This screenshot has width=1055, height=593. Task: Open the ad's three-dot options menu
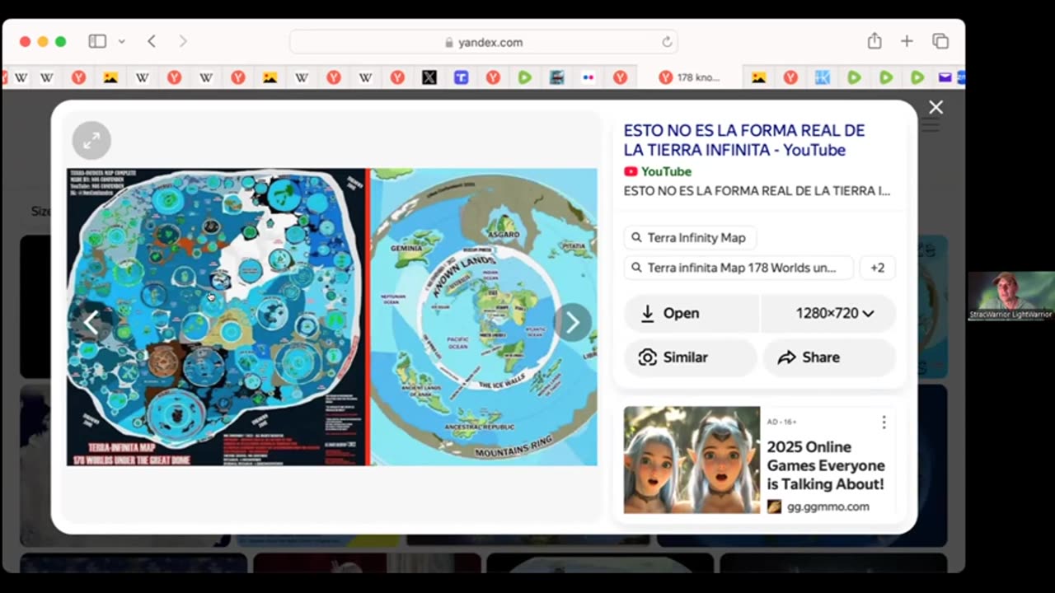click(884, 422)
